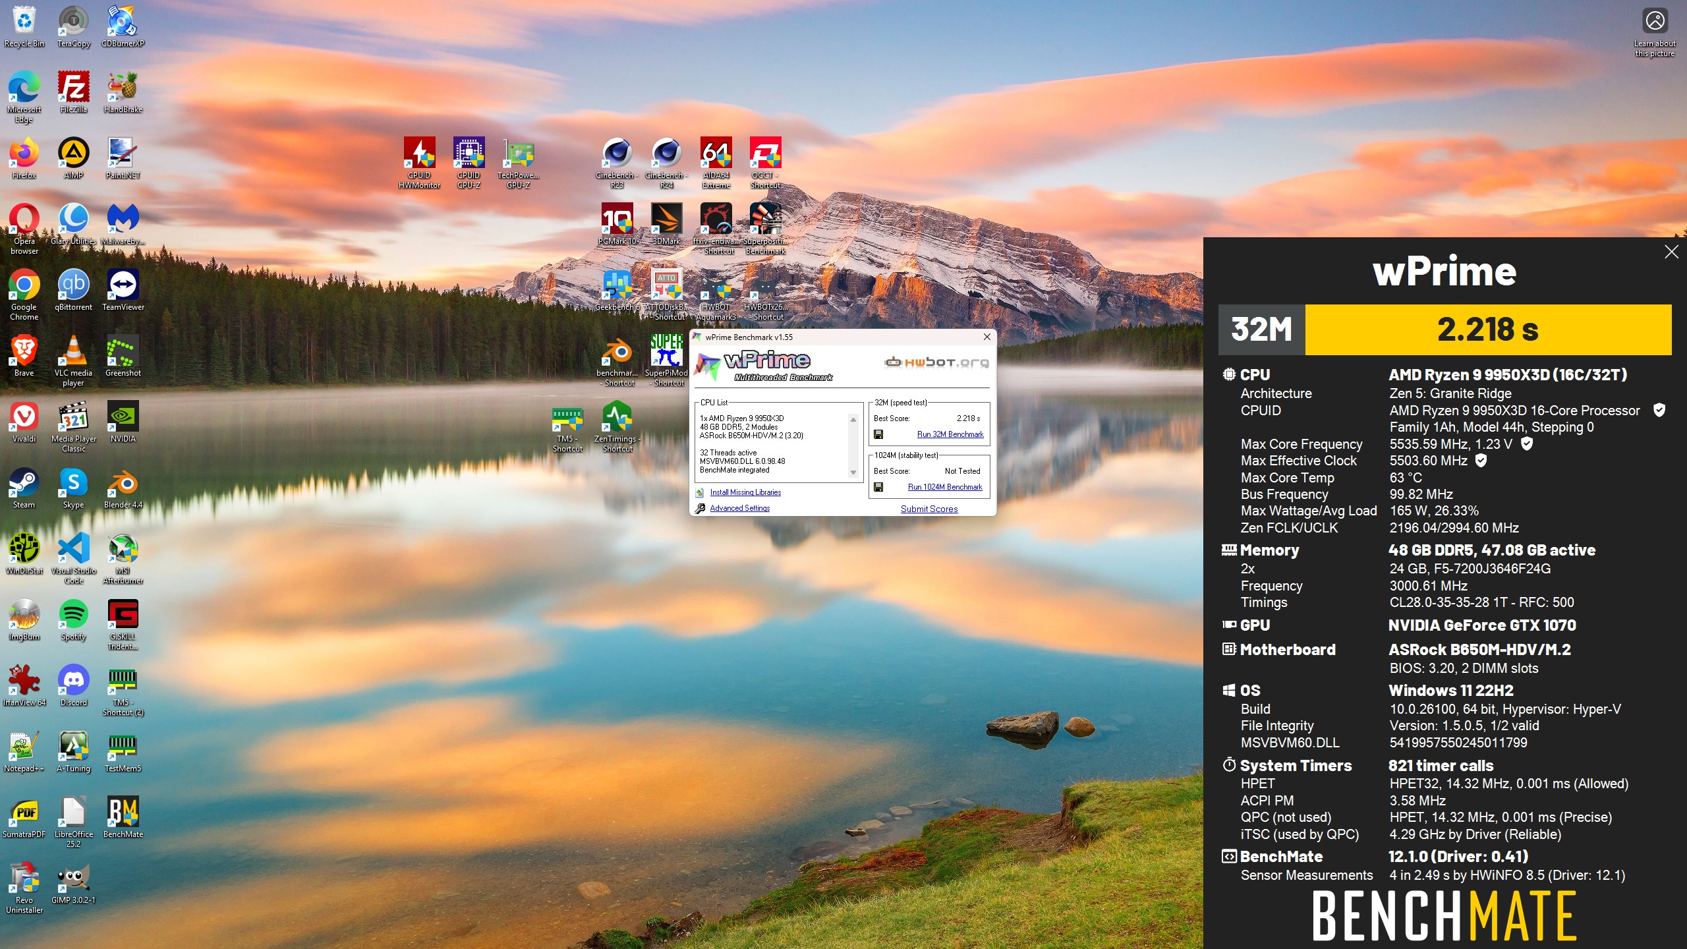The width and height of the screenshot is (1687, 949).
Task: Open the Recycle Bin desktop icon
Action: (x=24, y=26)
